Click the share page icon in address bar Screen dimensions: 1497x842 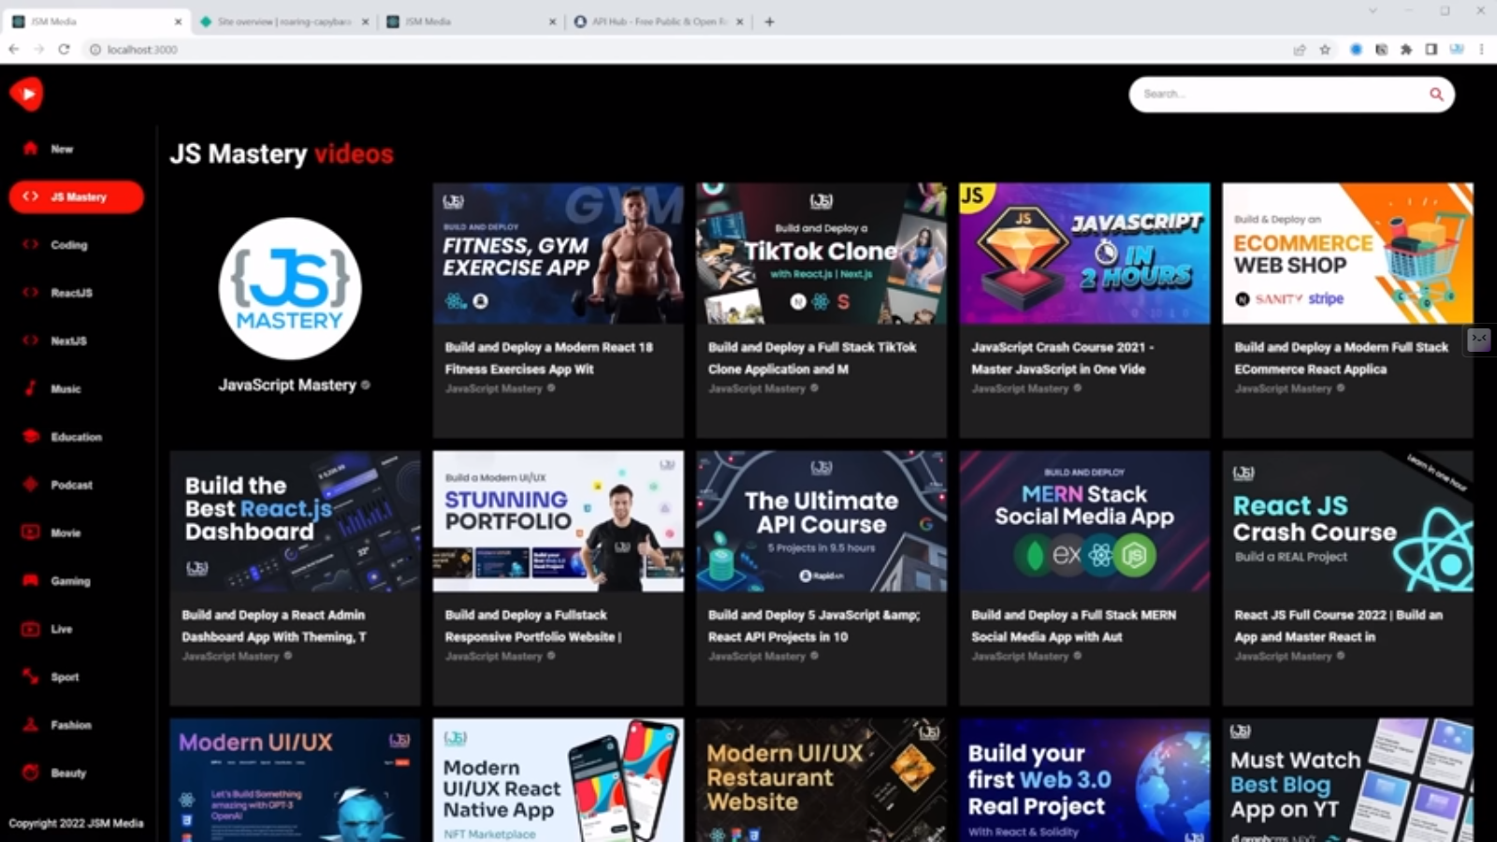click(1300, 50)
